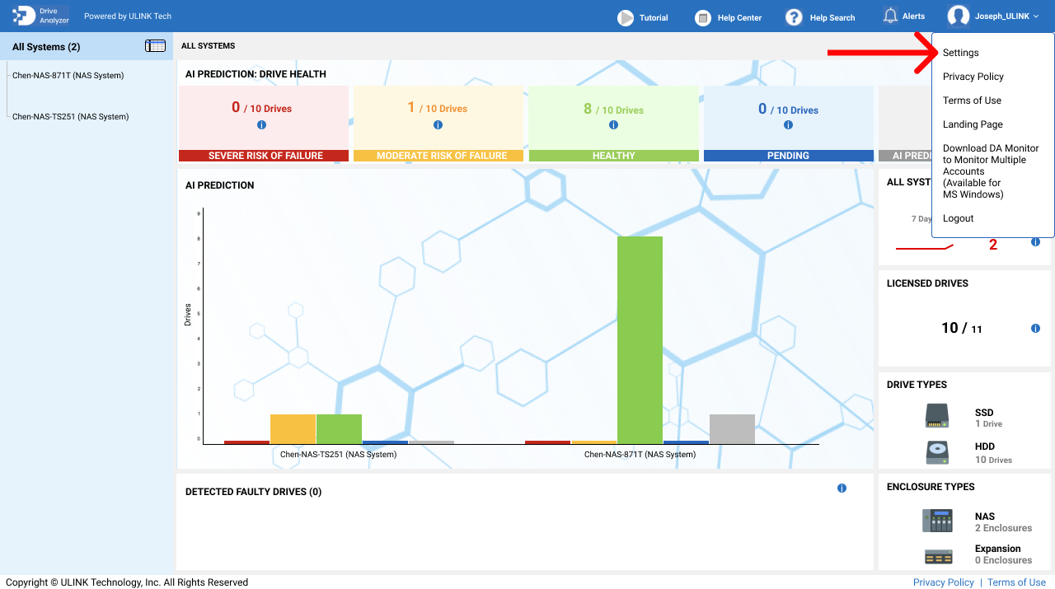Click info icon under Healthy drives count
This screenshot has height=589, width=1055.
point(613,125)
